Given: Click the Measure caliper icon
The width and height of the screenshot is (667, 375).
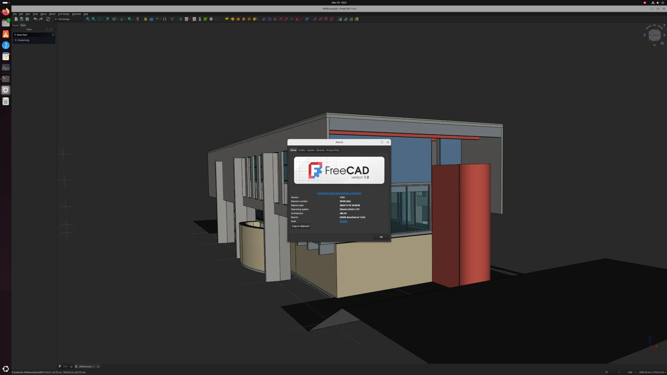Looking at the screenshot, I should tap(137, 19).
